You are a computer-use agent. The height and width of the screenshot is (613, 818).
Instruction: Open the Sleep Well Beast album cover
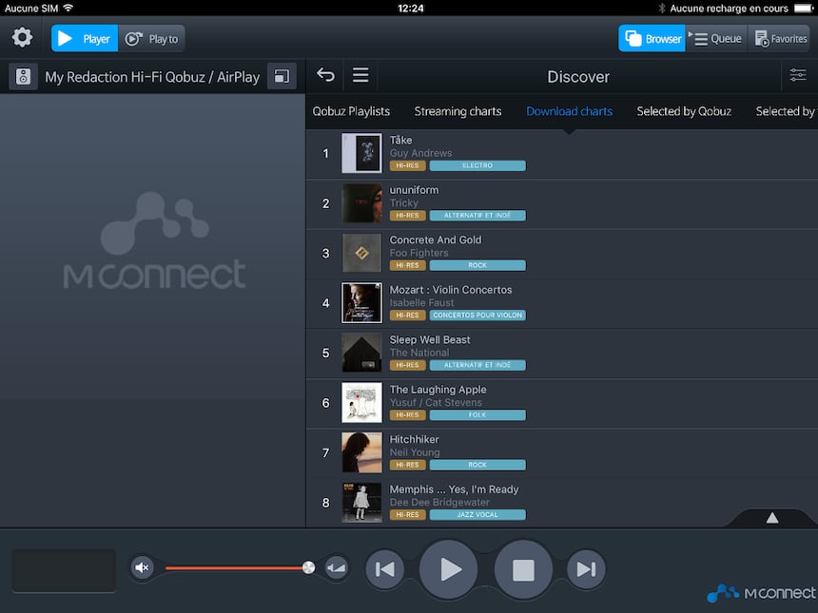pos(361,353)
